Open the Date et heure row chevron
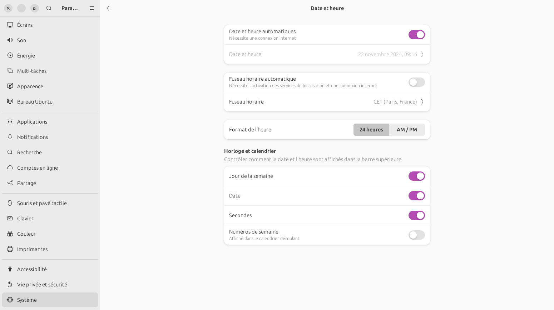This screenshot has height=310, width=554. [422, 54]
